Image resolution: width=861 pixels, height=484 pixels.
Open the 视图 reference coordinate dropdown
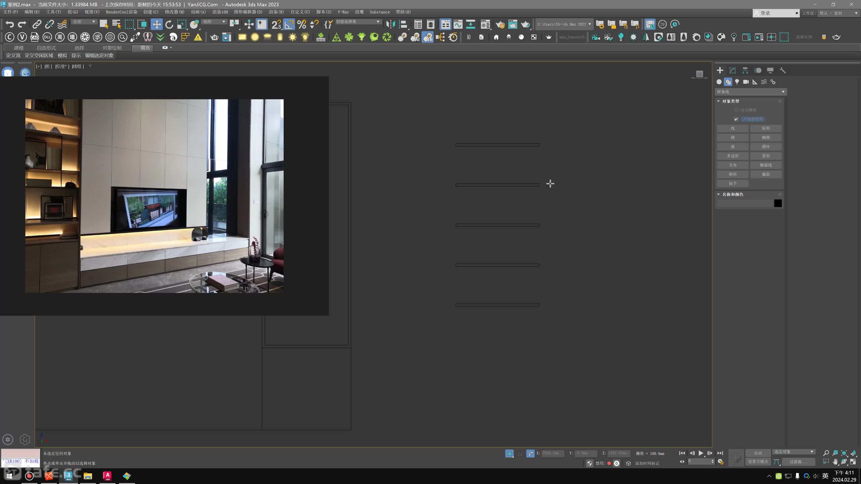point(214,22)
